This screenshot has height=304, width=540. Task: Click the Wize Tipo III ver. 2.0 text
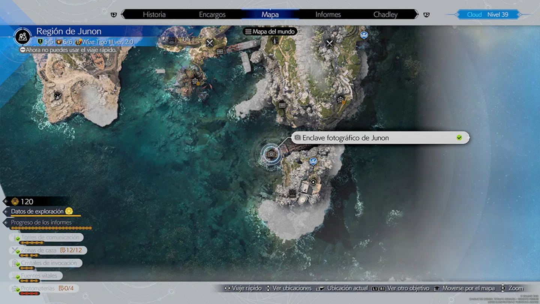click(108, 42)
